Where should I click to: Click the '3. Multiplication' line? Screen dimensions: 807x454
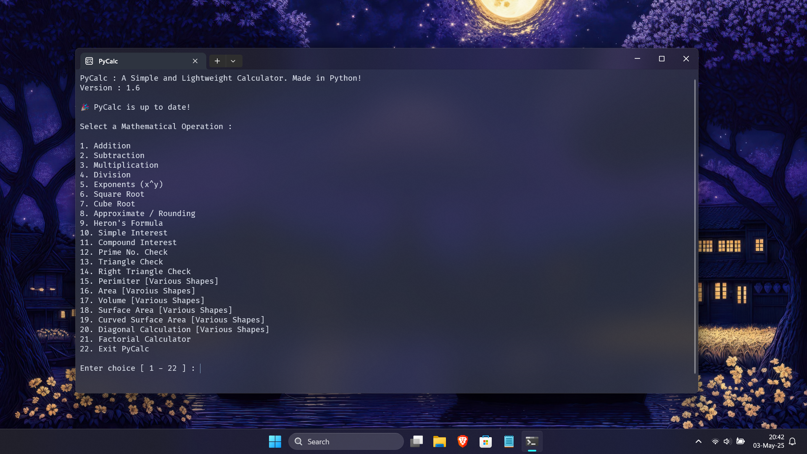(119, 165)
